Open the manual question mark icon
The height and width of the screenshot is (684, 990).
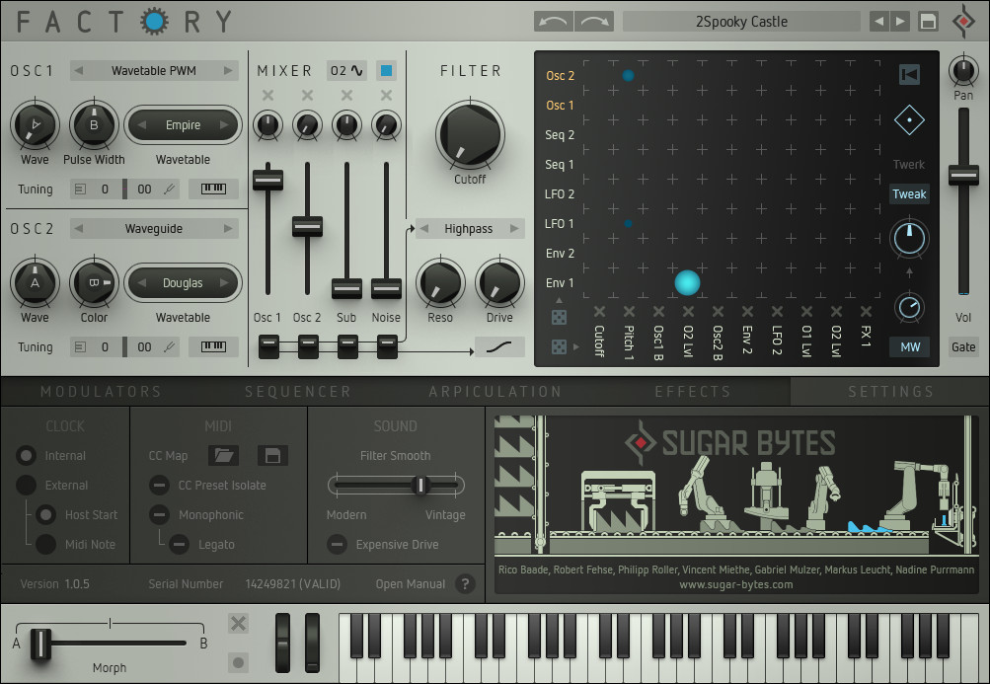465,584
